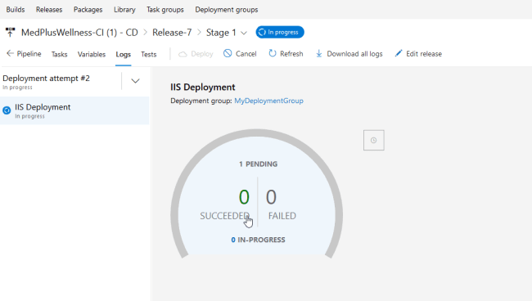Open the MyDeploymentGroup link
The image size is (532, 301).
[268, 101]
